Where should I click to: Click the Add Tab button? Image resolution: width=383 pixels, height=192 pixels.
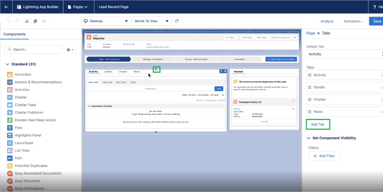tap(318, 124)
